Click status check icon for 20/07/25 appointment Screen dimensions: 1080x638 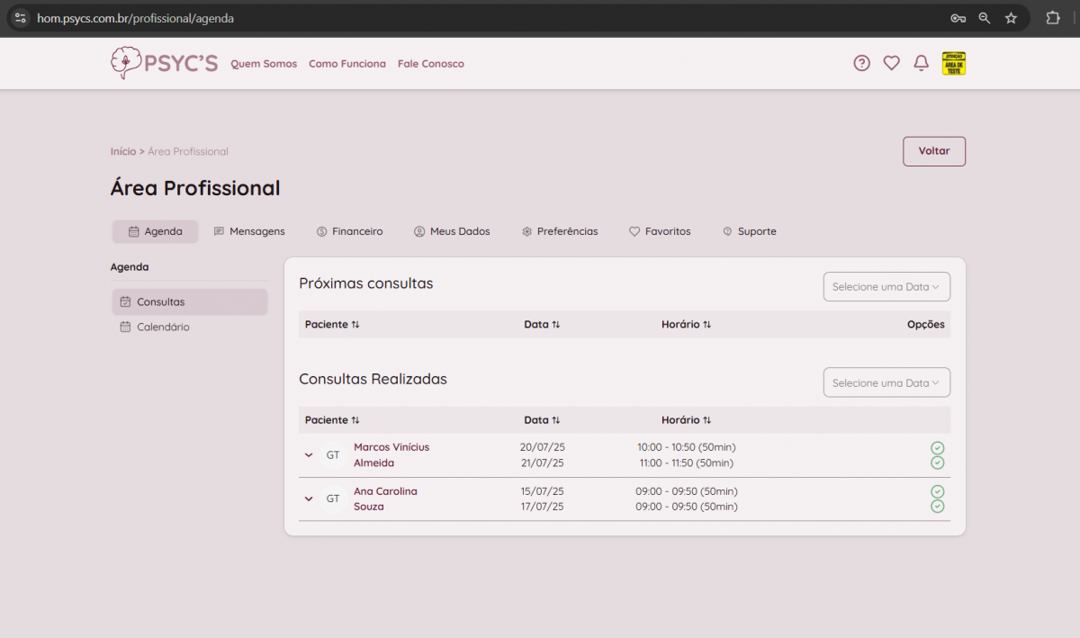[937, 448]
